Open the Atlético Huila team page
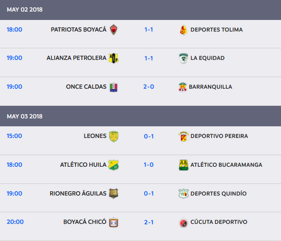 [83, 165]
